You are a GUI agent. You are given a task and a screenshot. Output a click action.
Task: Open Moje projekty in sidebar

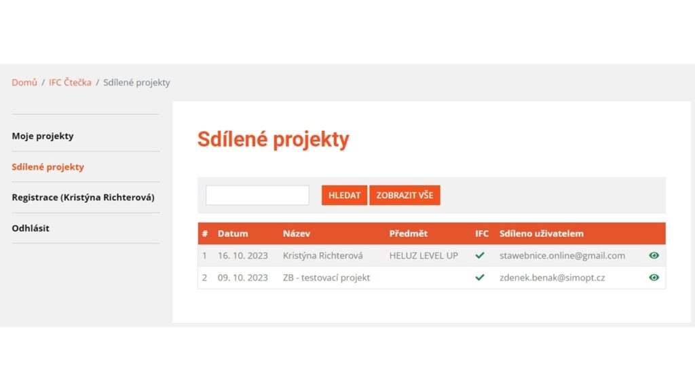tap(43, 136)
